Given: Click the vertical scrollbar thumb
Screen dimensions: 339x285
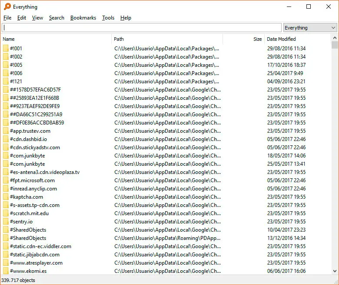Looking at the screenshot, I should click(x=335, y=45).
